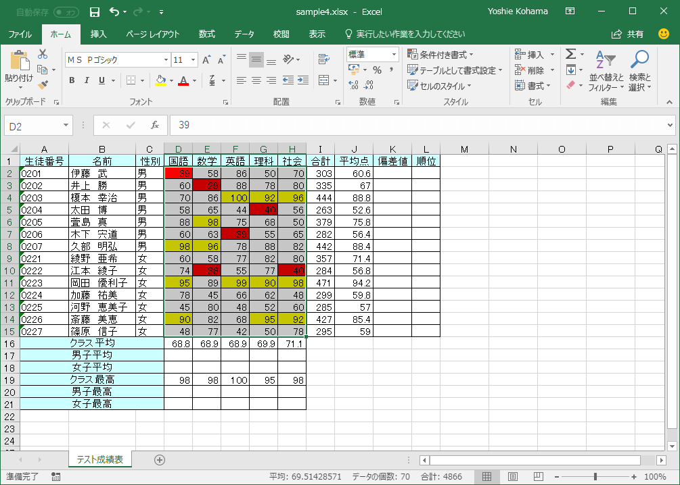Click the 挿入 (Insert cells) icon
The height and width of the screenshot is (485, 680).
(x=534, y=54)
